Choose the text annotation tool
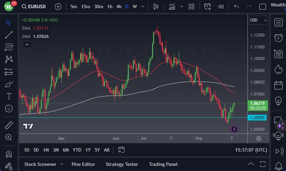The image size is (286, 171). 9,97
